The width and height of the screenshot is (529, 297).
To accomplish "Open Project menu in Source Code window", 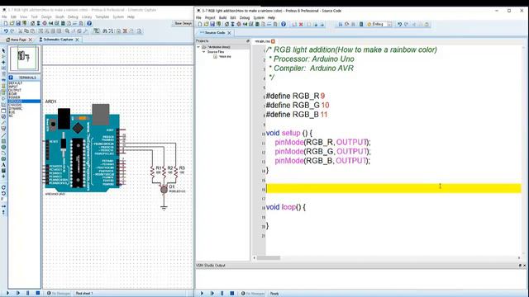I will tap(210, 17).
